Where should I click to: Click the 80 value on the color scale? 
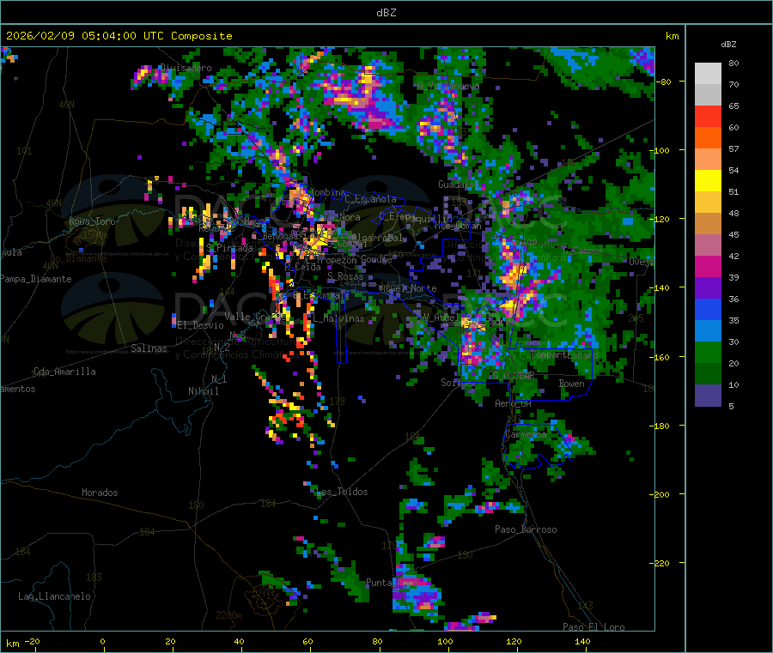[x=733, y=63]
